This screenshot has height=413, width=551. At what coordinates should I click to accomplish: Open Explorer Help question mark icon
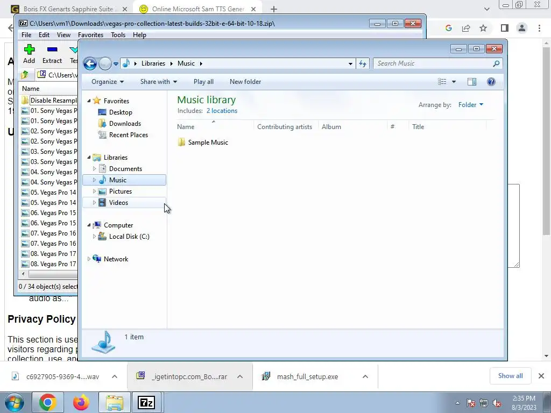(x=491, y=82)
